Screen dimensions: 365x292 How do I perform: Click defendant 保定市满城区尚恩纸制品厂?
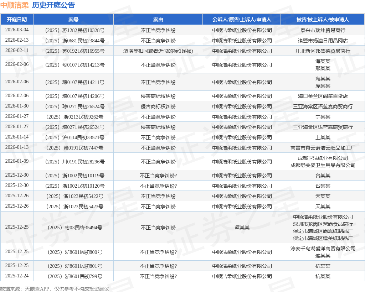pos(323,231)
